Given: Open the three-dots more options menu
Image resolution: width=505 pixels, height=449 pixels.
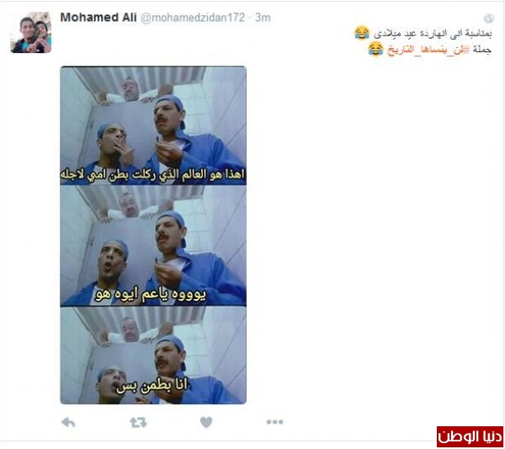Looking at the screenshot, I should click(274, 422).
